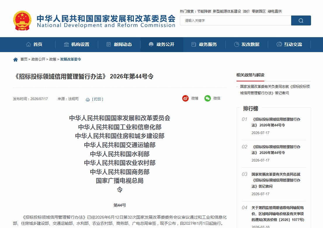Click hot search term 新型能源体系建设
323x228 pixels.
pyautogui.click(x=227, y=11)
